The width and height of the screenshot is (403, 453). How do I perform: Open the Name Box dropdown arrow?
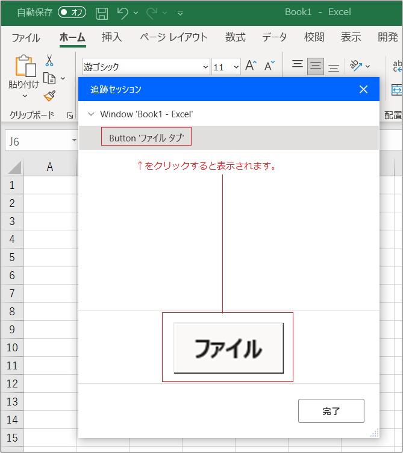[x=74, y=140]
